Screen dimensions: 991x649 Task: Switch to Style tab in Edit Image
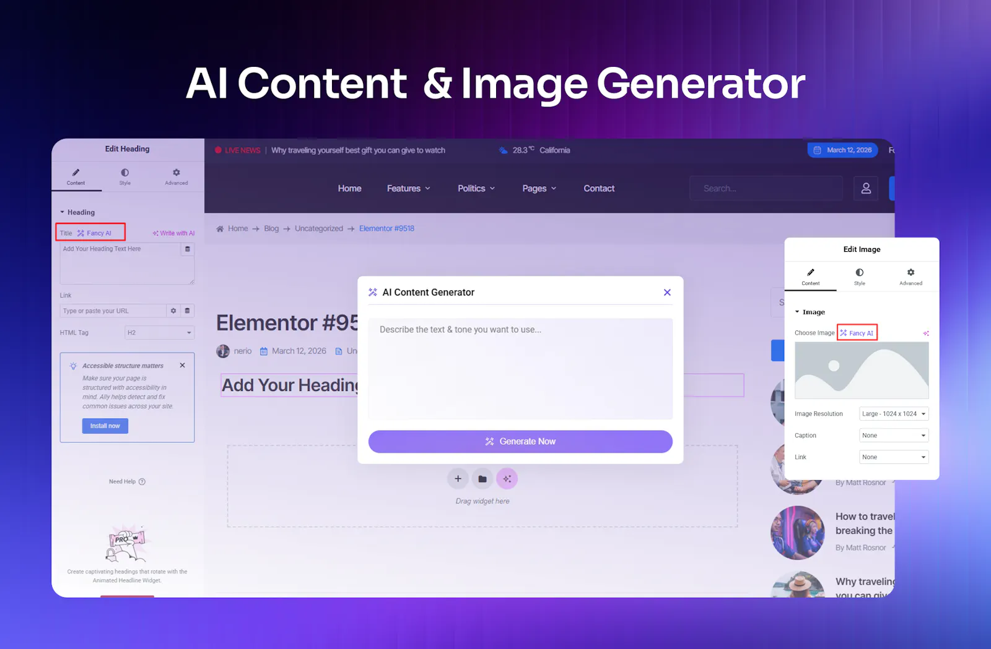(x=860, y=277)
